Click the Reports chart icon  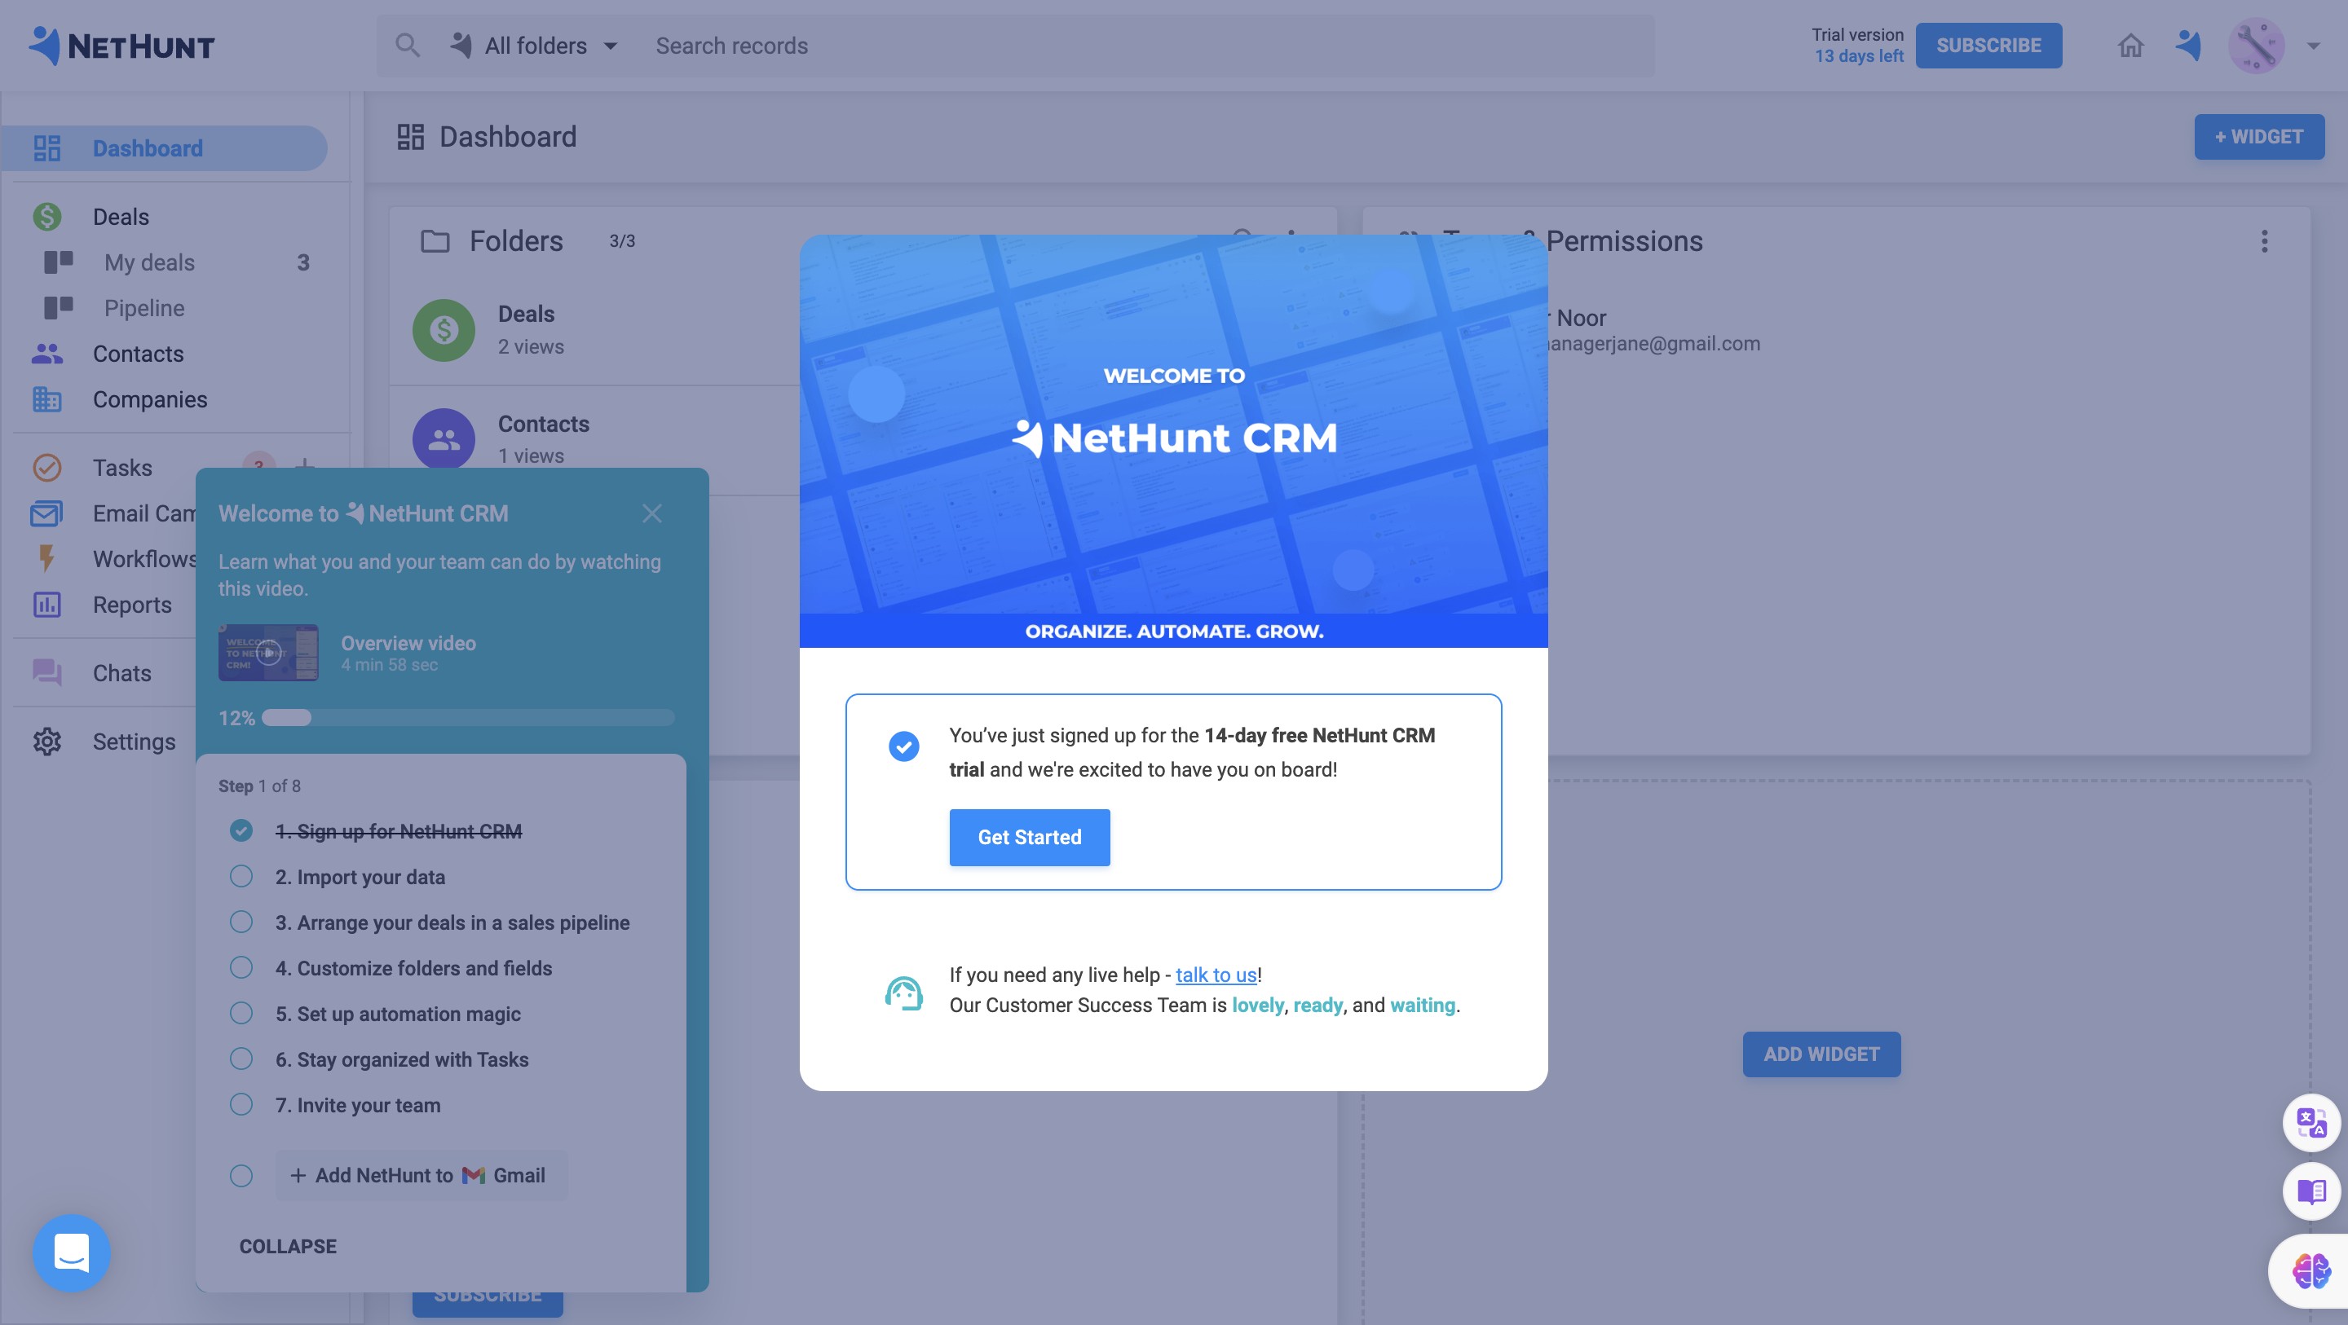pyautogui.click(x=46, y=605)
